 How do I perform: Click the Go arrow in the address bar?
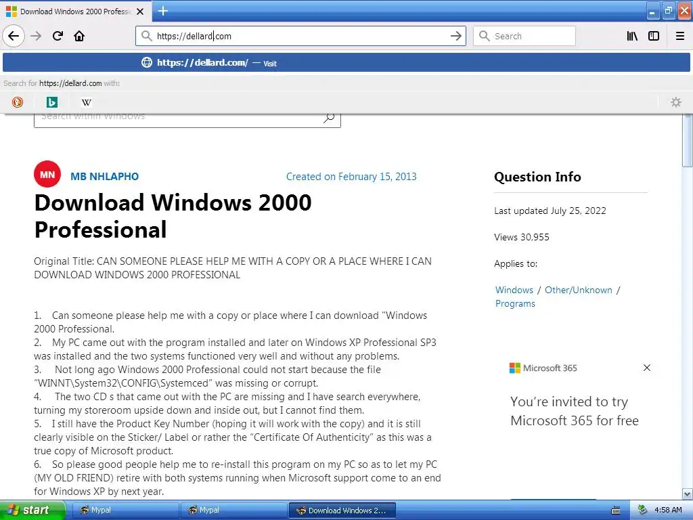point(455,36)
